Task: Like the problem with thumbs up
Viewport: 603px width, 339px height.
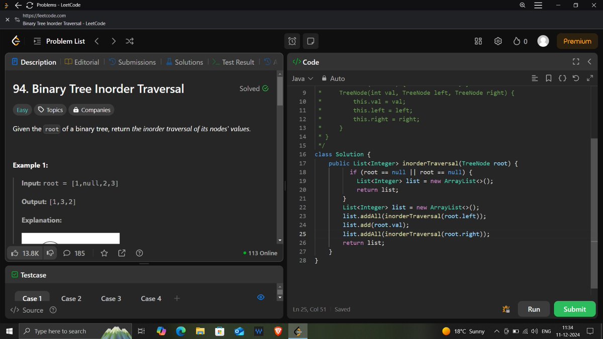Action: pyautogui.click(x=25, y=253)
